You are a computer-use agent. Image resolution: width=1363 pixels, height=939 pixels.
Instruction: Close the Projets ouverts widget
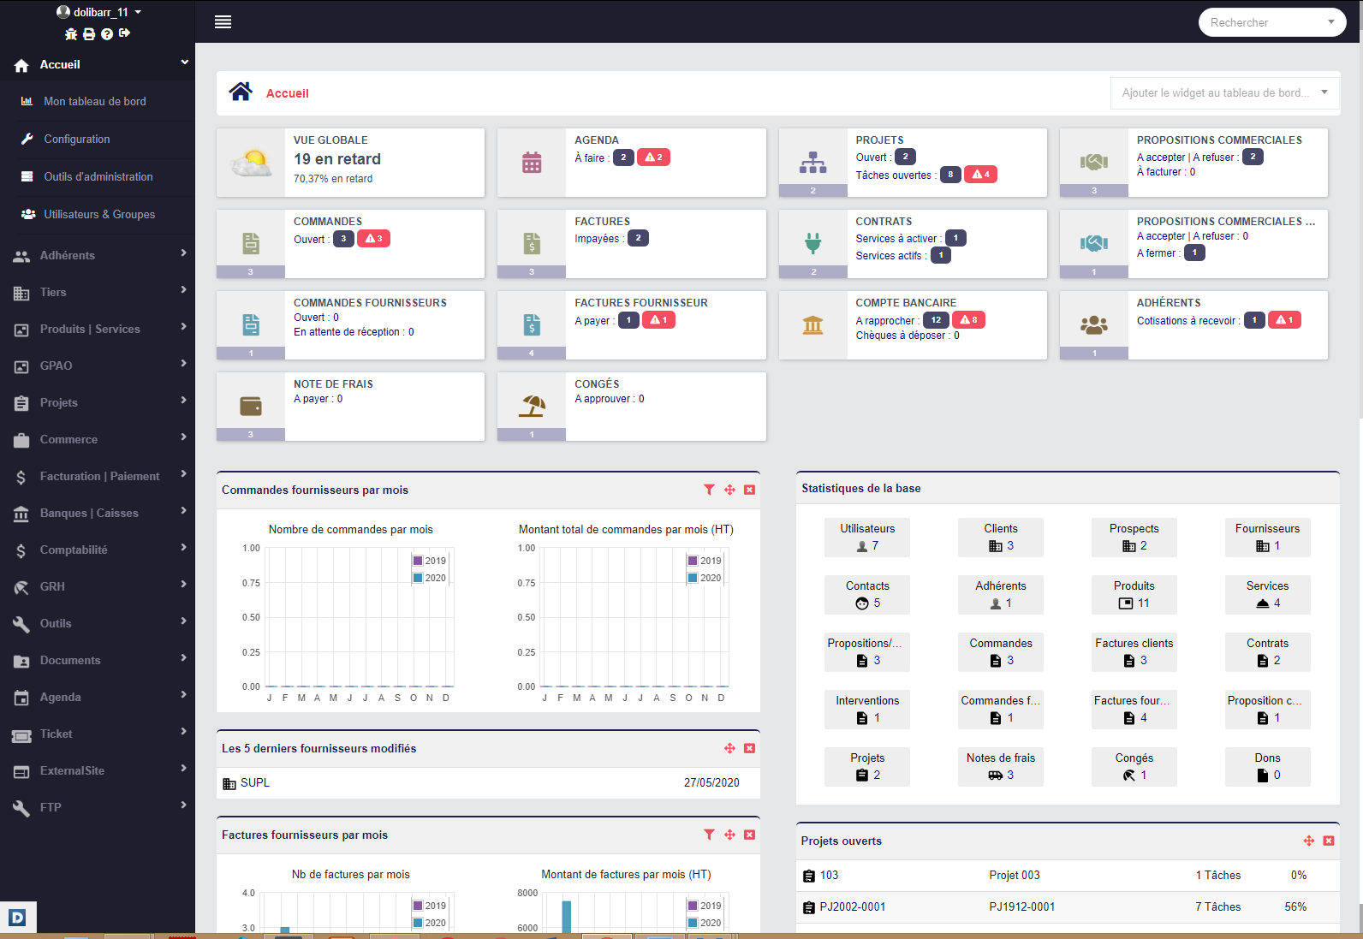[1329, 841]
